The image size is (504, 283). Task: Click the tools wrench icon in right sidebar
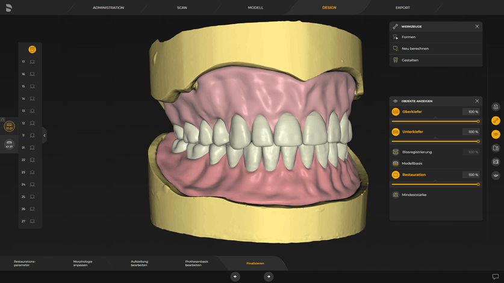click(x=496, y=121)
